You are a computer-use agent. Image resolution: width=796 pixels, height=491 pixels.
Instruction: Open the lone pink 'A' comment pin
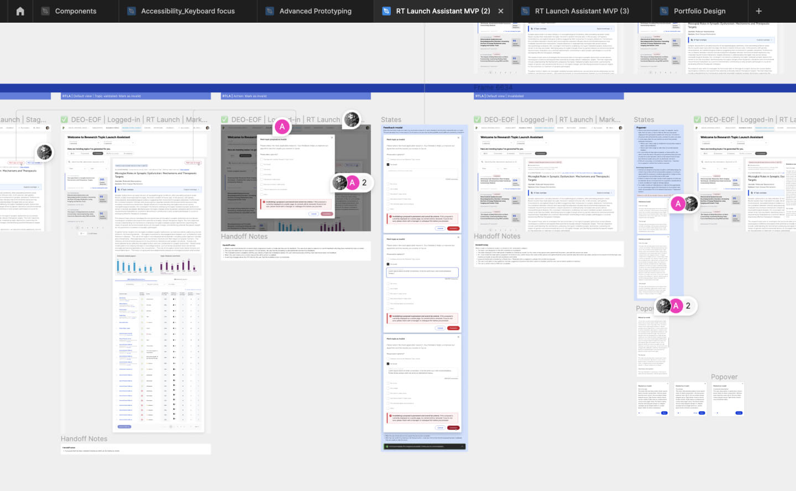(282, 127)
